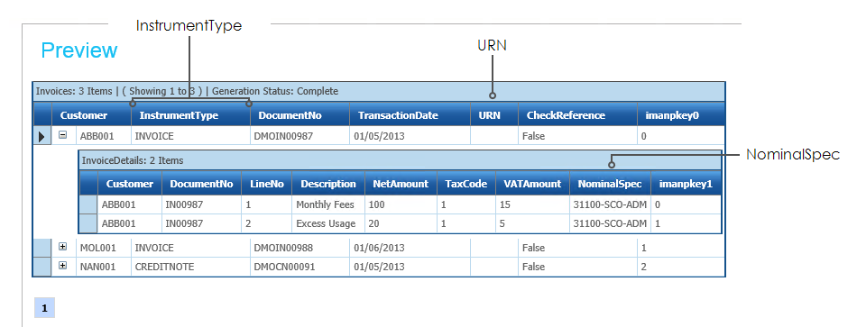Screen dimensions: 857x336
Task: Go to page 1 in pager
Action: [45, 308]
